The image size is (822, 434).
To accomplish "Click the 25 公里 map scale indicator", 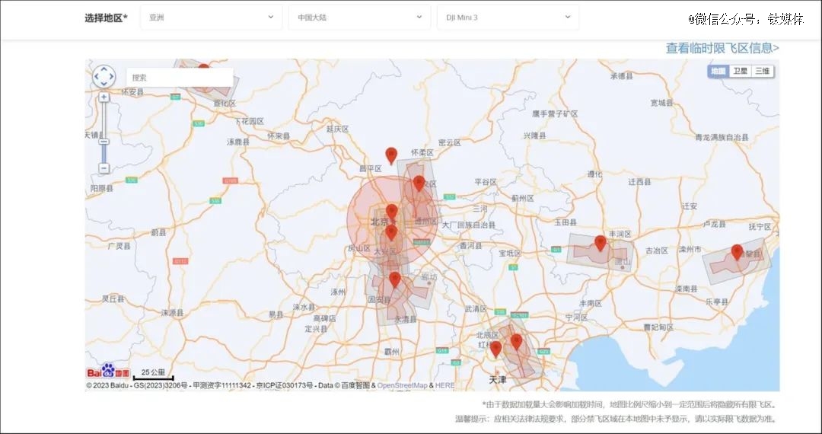I will 153,374.
